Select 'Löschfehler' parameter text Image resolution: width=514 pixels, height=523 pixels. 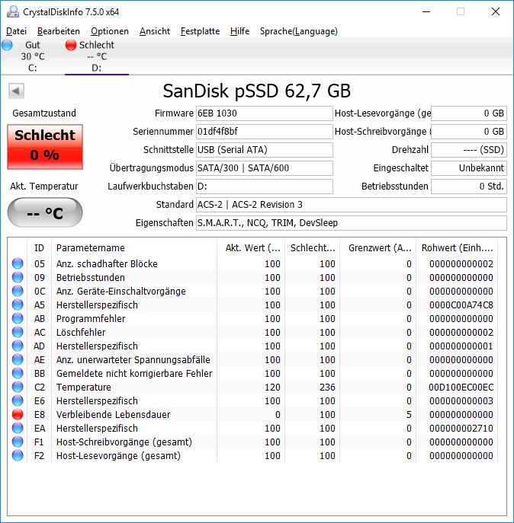tap(81, 332)
